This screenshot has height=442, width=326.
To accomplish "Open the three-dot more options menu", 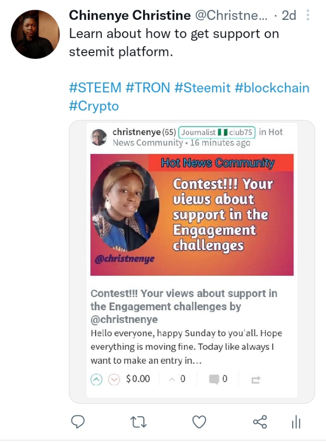I will [308, 15].
